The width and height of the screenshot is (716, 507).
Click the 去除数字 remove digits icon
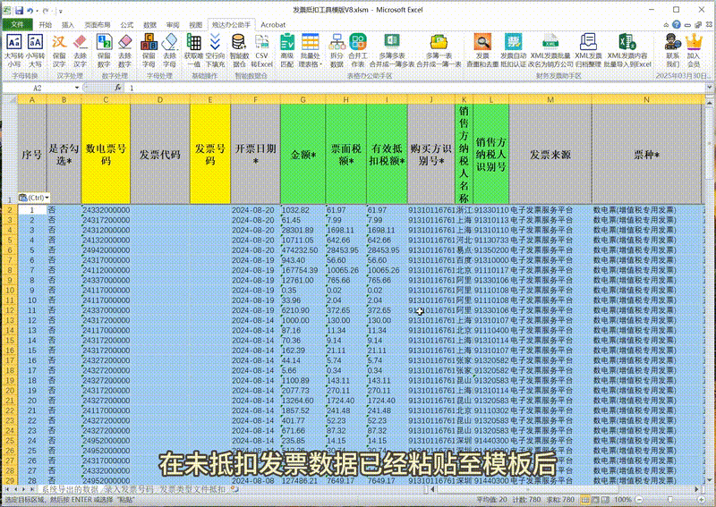point(125,42)
